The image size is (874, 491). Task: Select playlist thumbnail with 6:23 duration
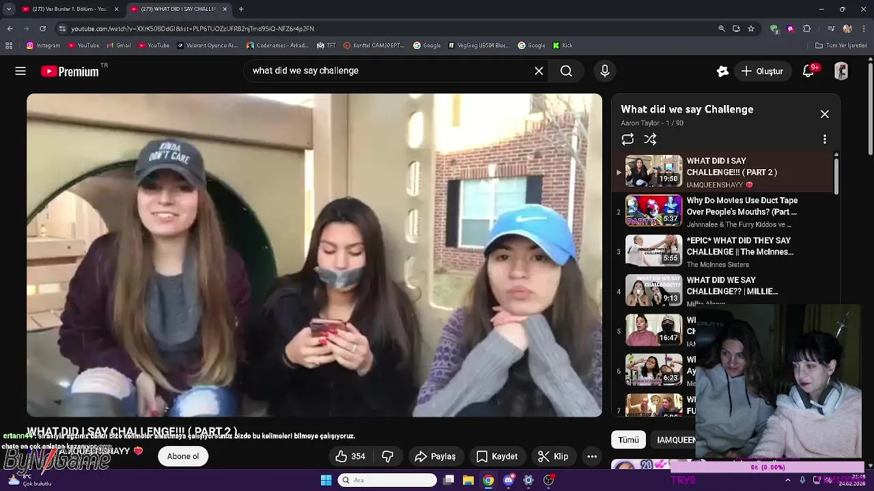pos(653,370)
